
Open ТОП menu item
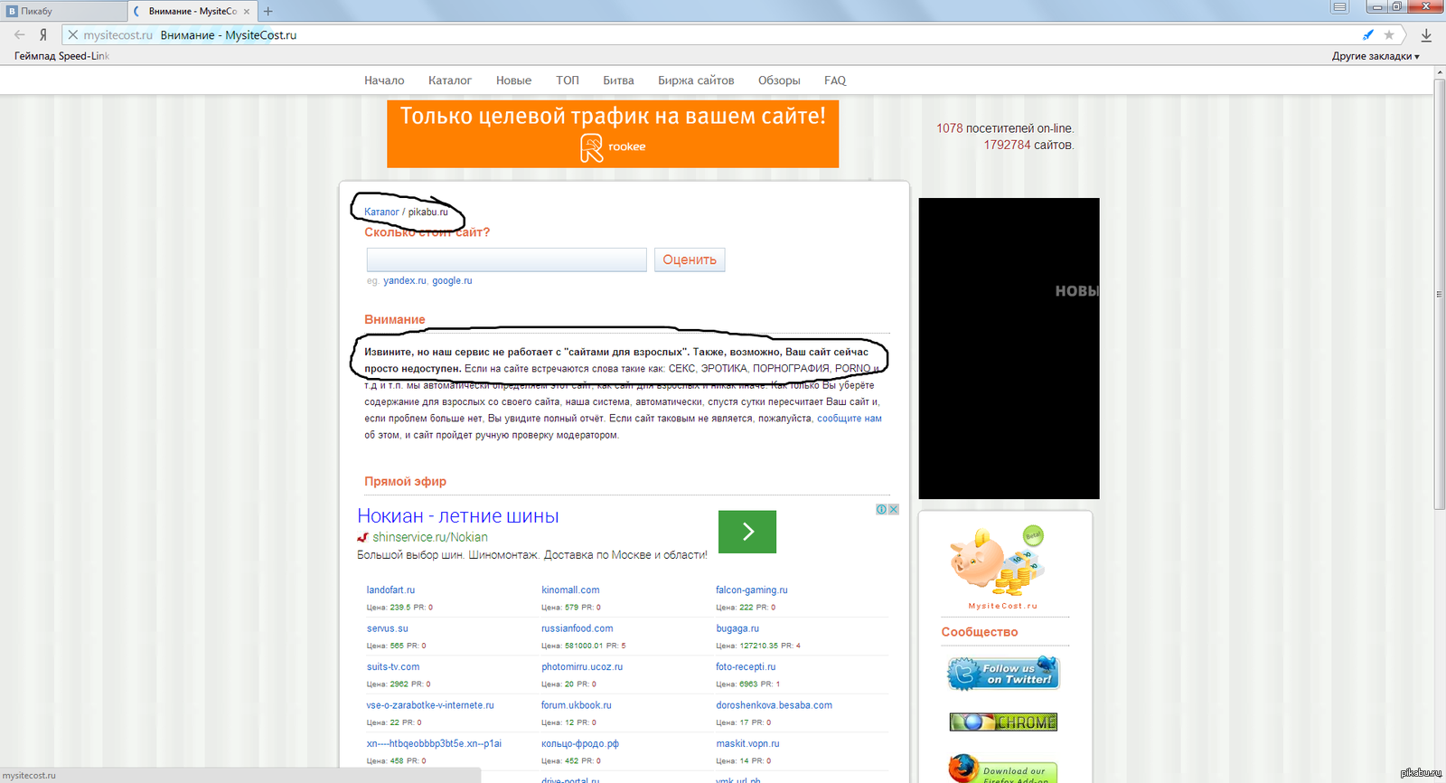click(x=568, y=80)
